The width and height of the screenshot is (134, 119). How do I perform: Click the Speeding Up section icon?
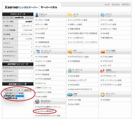tap(102, 71)
